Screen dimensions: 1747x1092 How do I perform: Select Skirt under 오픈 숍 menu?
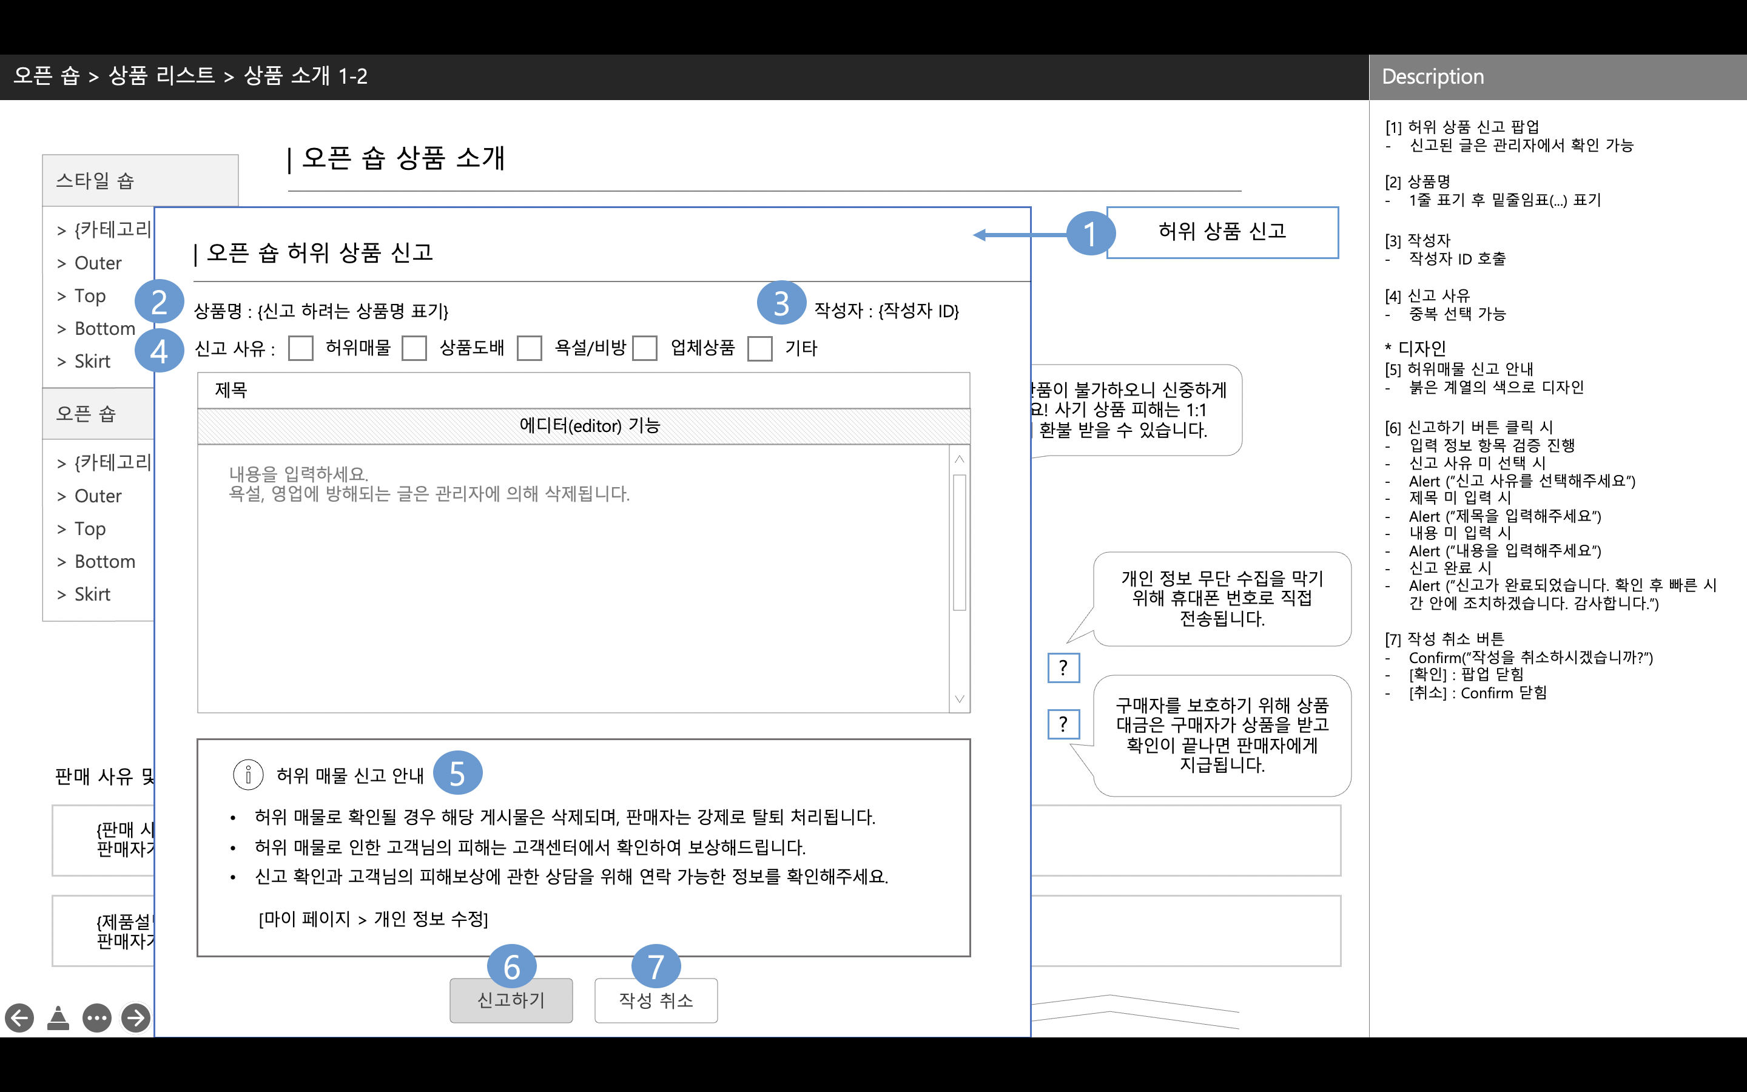[92, 594]
